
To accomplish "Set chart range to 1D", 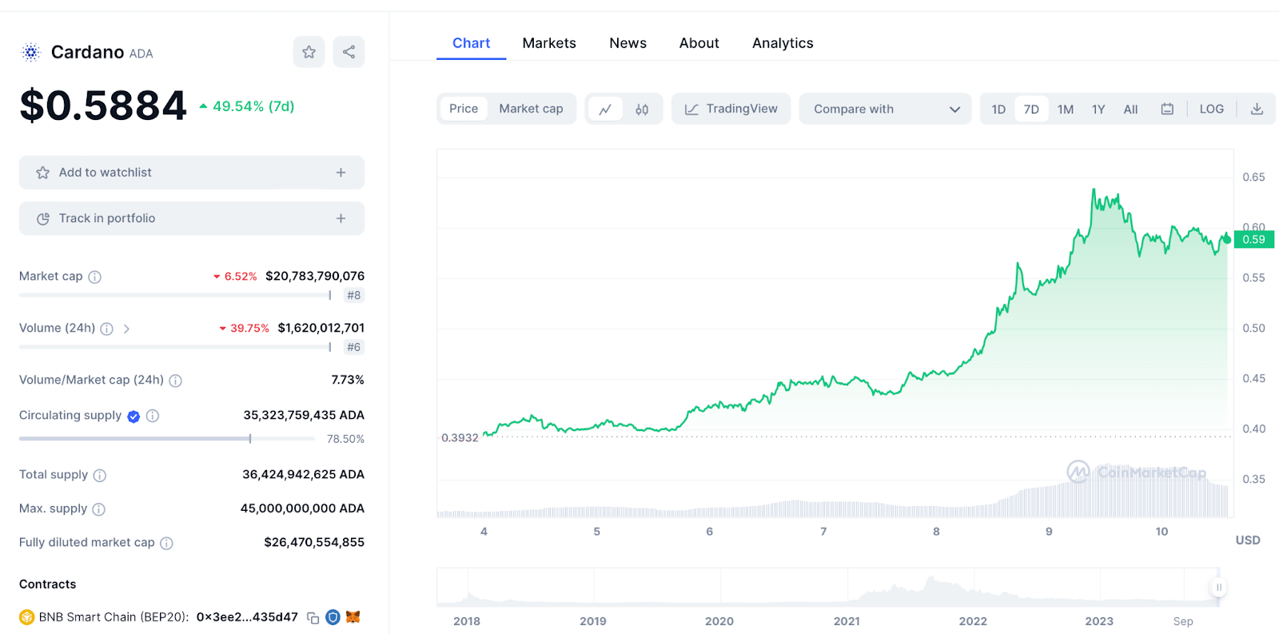I will 998,109.
